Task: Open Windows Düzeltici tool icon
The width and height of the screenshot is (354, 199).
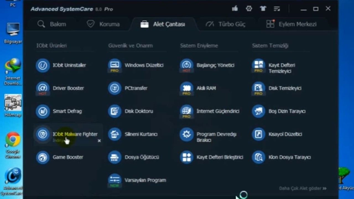Action: pos(114,66)
